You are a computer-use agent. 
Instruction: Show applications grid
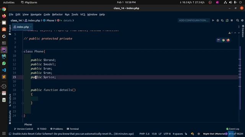click(4, 134)
